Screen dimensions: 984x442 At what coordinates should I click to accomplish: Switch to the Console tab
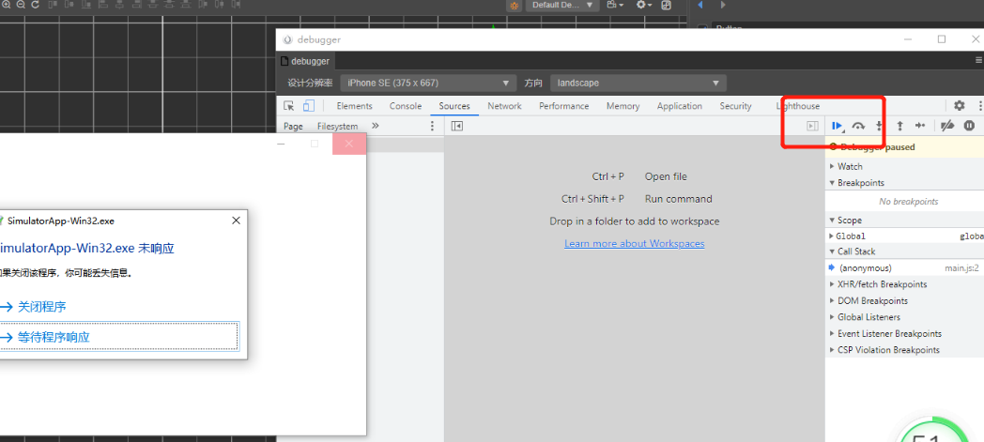pyautogui.click(x=406, y=106)
